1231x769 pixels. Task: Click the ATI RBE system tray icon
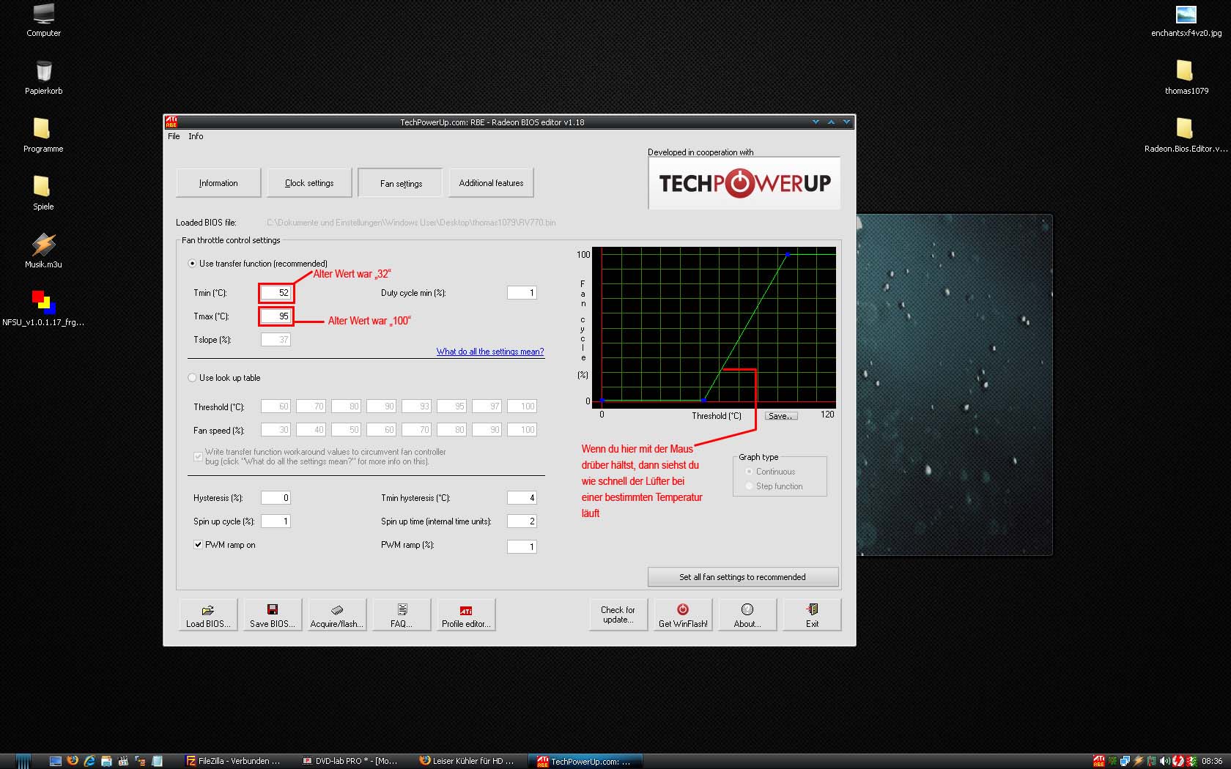point(1098,761)
